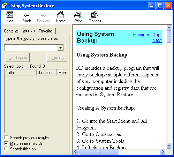Click the grayed Forward arrow

tap(44, 17)
